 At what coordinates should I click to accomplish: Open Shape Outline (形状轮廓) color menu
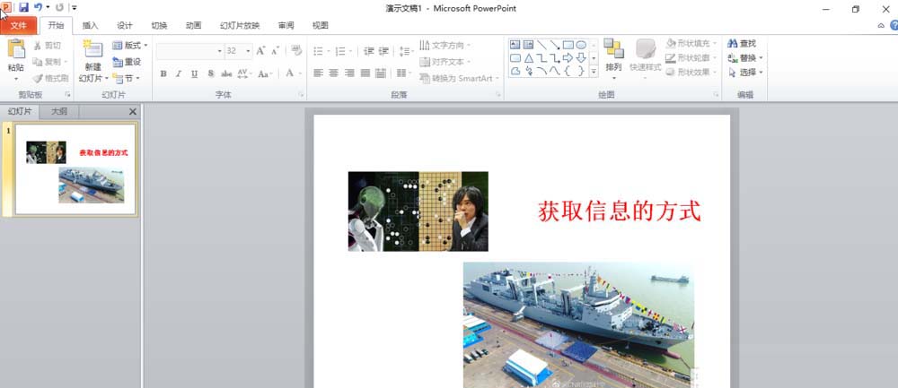(x=691, y=57)
